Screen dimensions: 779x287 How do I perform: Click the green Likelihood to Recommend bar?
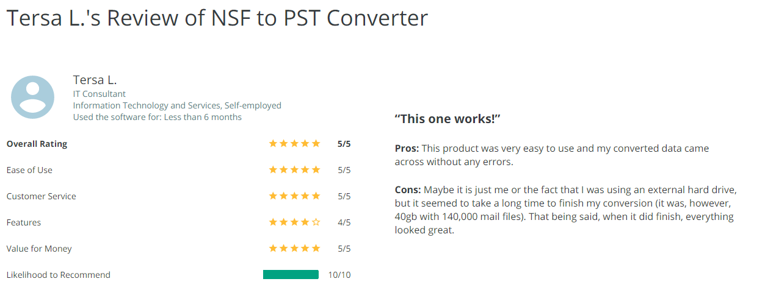pyautogui.click(x=291, y=275)
